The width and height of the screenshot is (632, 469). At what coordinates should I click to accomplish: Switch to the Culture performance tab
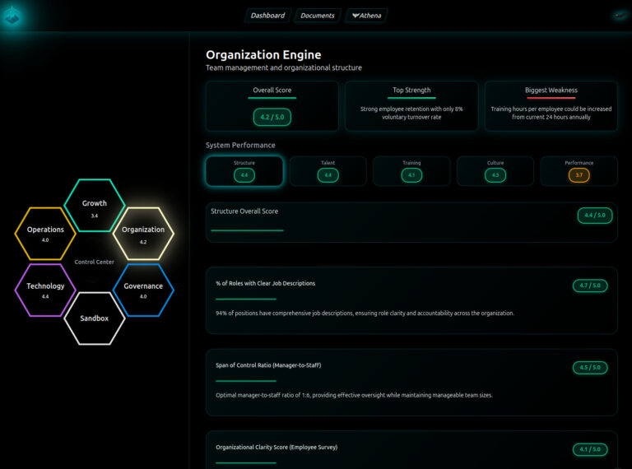pyautogui.click(x=495, y=170)
